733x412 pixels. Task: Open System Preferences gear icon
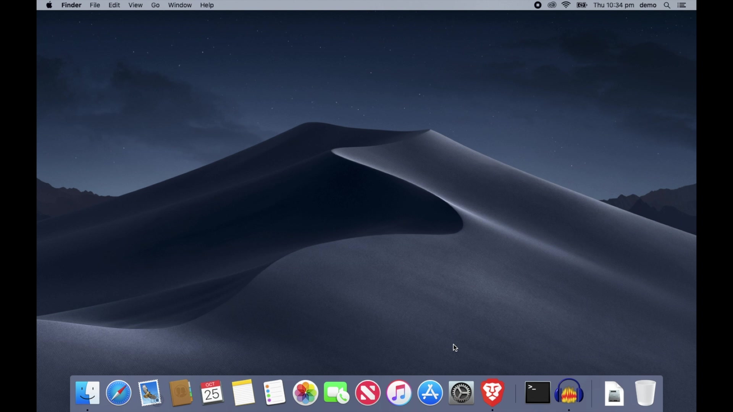tap(462, 393)
